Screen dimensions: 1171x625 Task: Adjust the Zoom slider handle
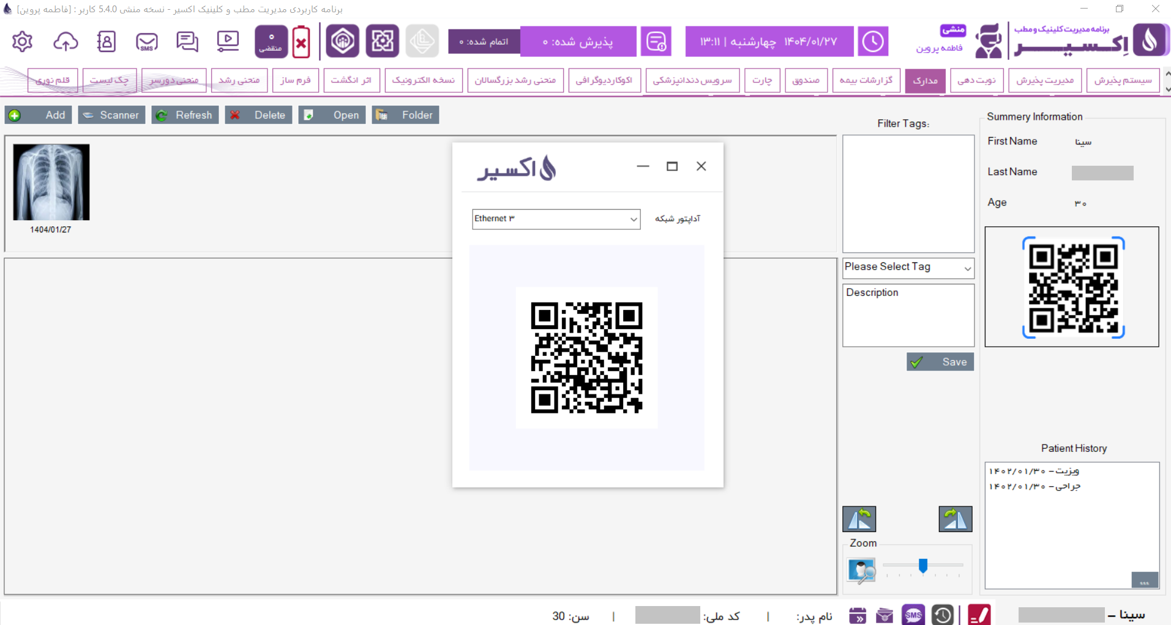pyautogui.click(x=923, y=566)
